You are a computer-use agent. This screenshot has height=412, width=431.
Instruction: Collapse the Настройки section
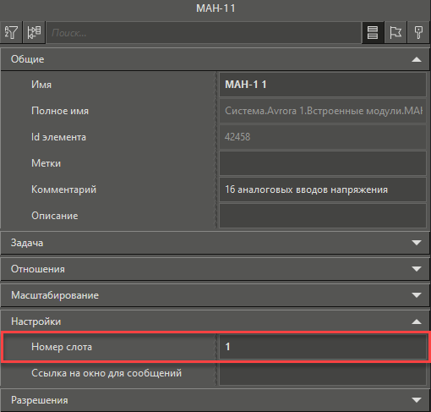(x=417, y=321)
